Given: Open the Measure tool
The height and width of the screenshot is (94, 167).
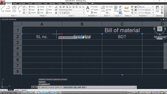Looking at the screenshot, I should 127,9.
